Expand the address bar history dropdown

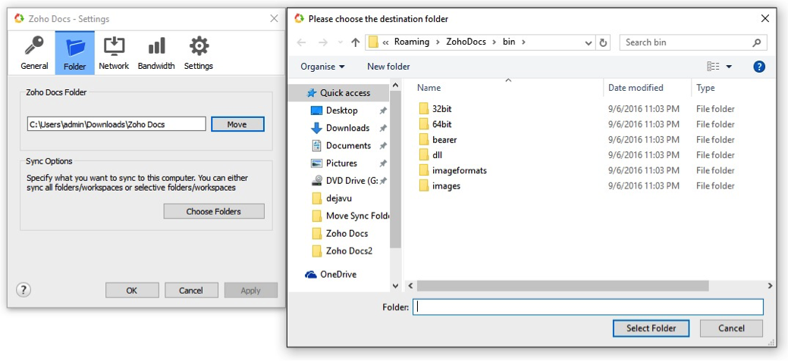pos(589,43)
